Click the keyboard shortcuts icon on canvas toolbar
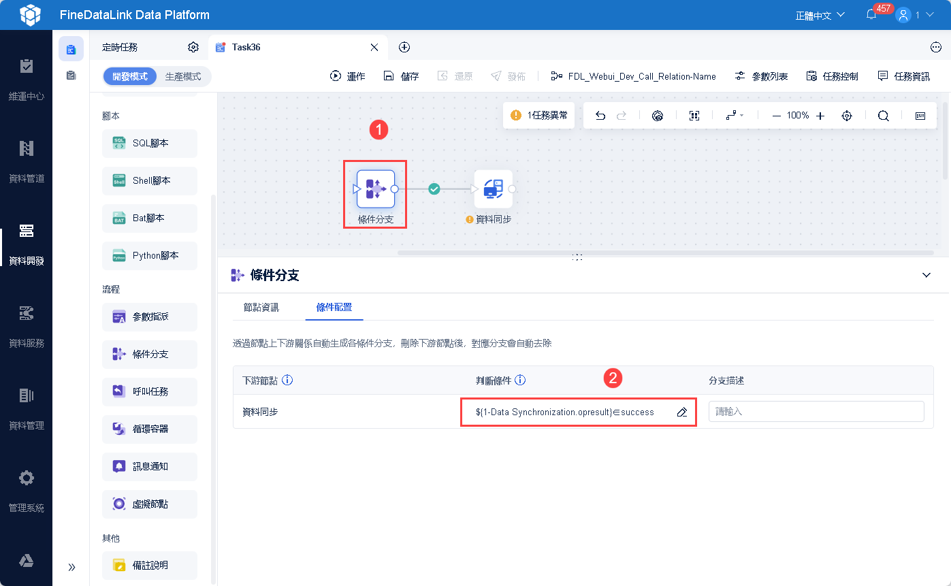The width and height of the screenshot is (951, 586). click(920, 116)
